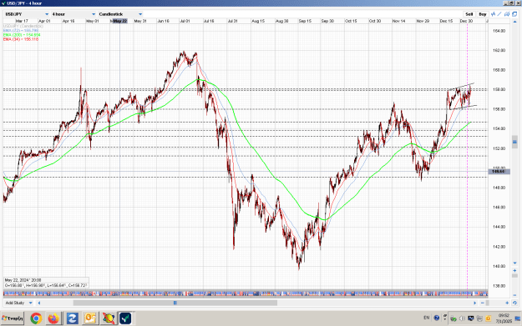Screen dimensions: 522x326
Task: Click the vertical price scroll thumb
Action: [x=514, y=142]
